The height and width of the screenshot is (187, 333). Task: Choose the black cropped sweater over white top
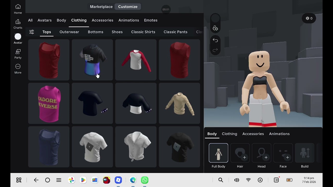coord(136,103)
